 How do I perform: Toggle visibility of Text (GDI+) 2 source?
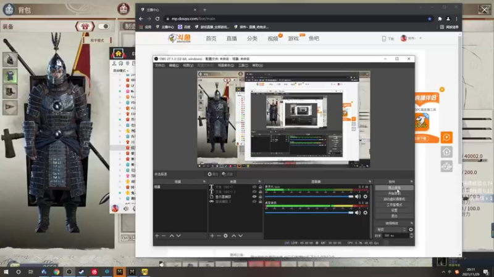click(254, 191)
